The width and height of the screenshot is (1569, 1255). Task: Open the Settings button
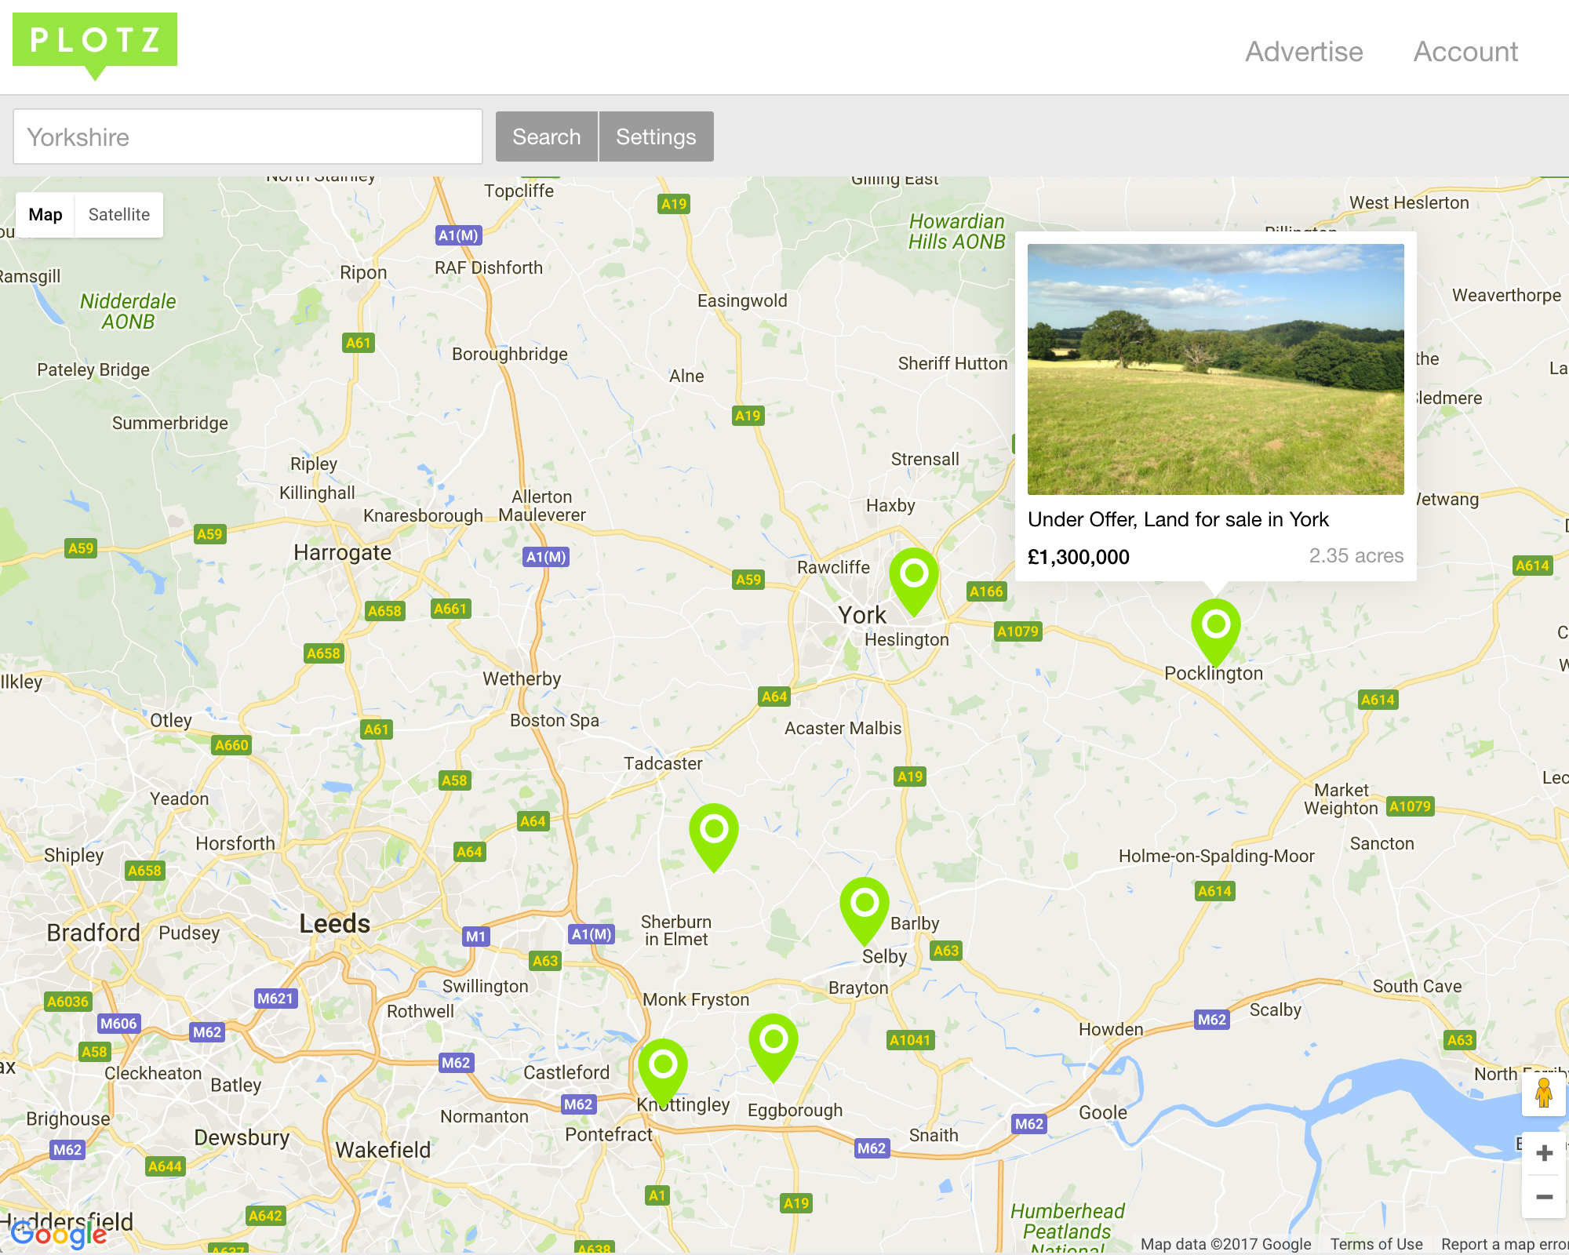tap(656, 136)
